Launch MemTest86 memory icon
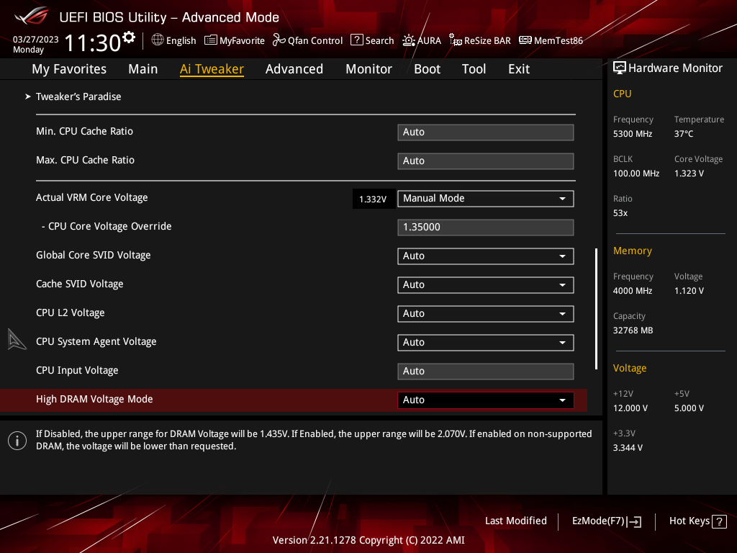737x553 pixels. 525,40
